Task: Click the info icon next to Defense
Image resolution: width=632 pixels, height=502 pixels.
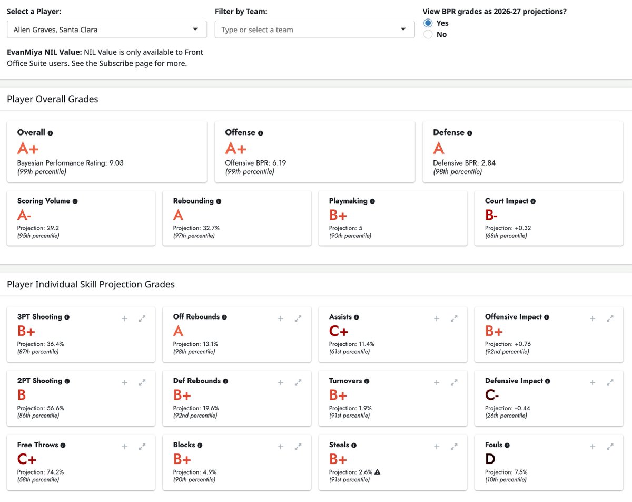Action: pyautogui.click(x=470, y=133)
